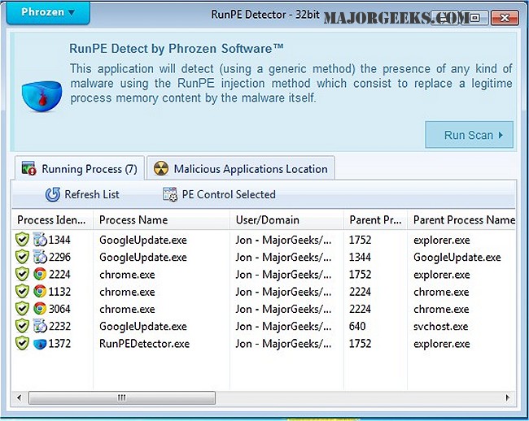Click the horizontal scrollbar thumb
Image resolution: width=529 pixels, height=421 pixels.
[x=122, y=397]
